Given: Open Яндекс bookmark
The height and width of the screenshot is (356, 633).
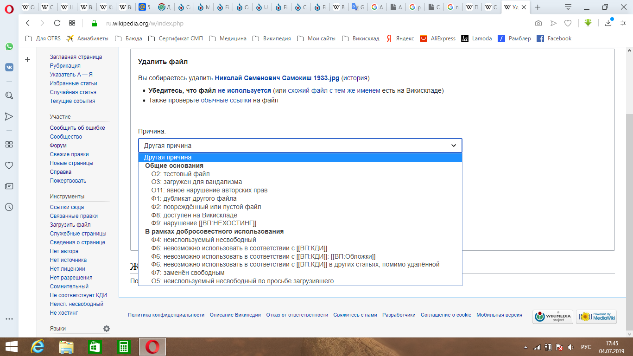Looking at the screenshot, I should [400, 38].
